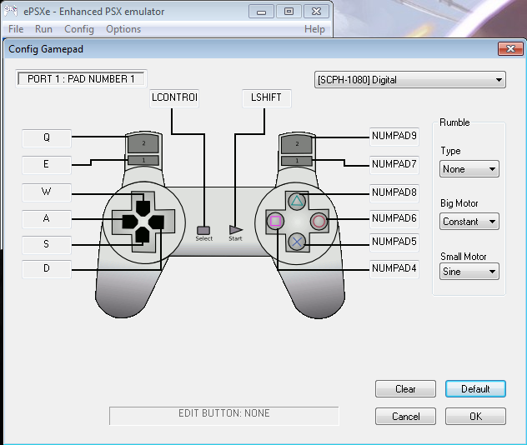Edit the NUMPAD4 binding field
This screenshot has height=445, width=527.
(x=394, y=269)
